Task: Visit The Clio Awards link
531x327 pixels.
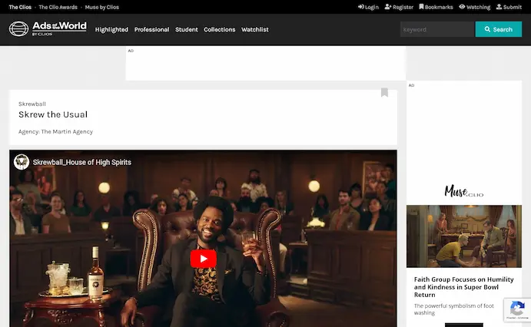Action: coord(58,7)
